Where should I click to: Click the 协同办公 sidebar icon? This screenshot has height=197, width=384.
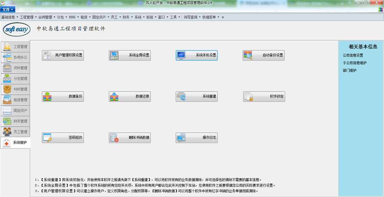click(7, 57)
